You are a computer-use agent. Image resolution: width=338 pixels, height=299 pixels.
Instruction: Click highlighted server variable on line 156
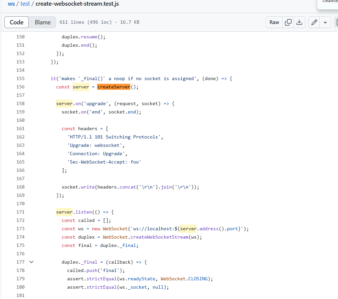[x=81, y=87]
